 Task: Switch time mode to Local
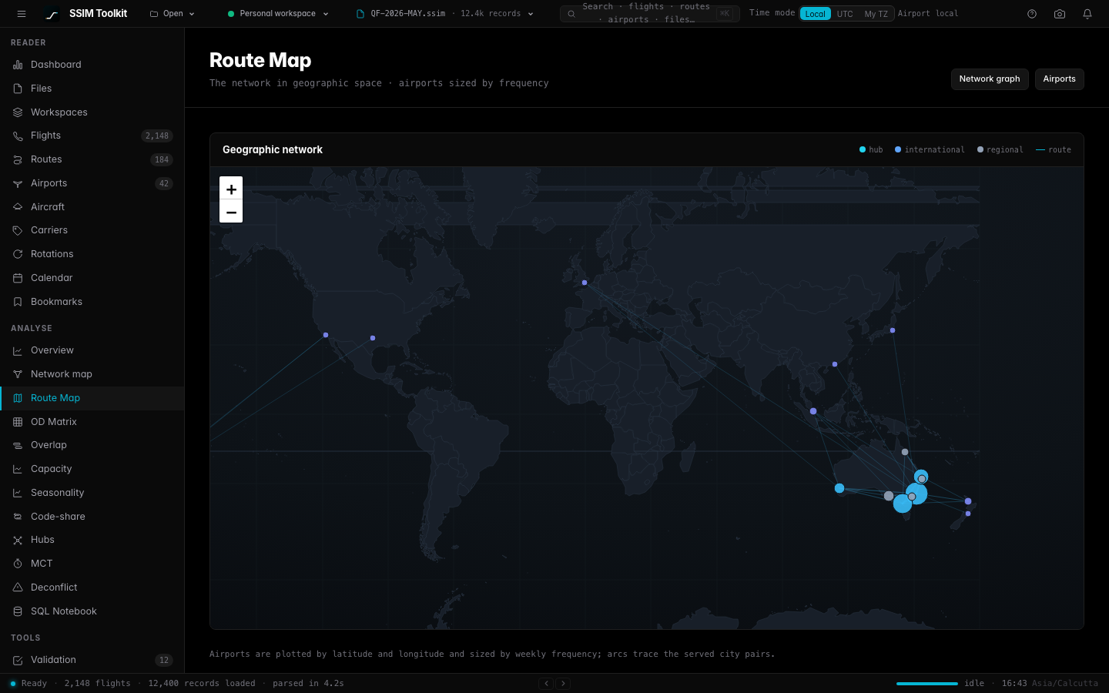pos(816,14)
